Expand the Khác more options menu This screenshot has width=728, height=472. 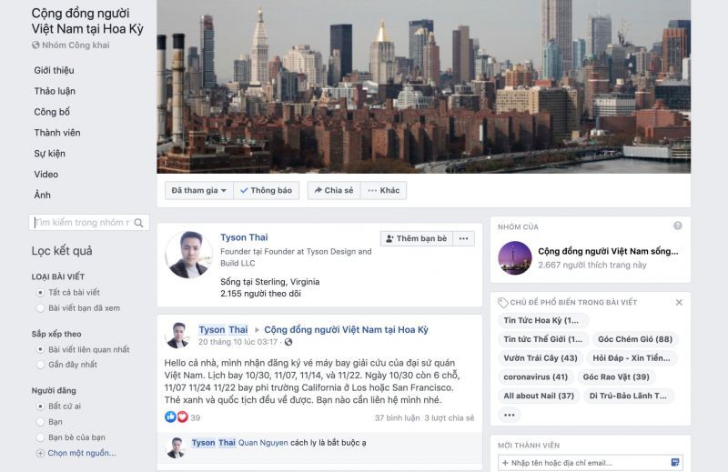tap(383, 190)
